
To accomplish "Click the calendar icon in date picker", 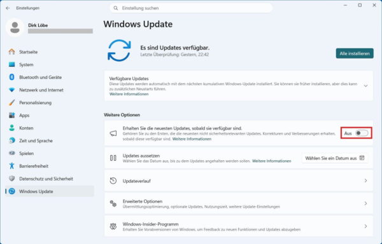I will pyautogui.click(x=362, y=158).
